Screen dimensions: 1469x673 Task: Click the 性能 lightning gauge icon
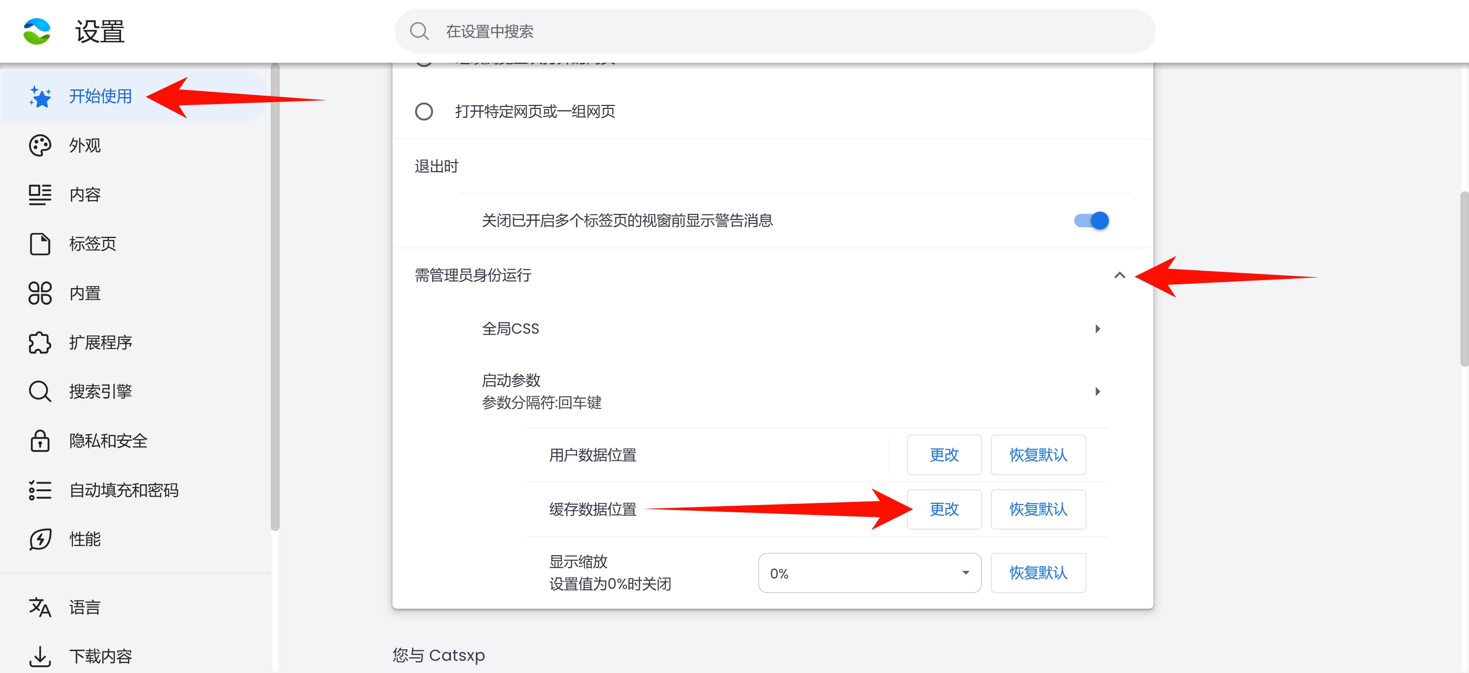tap(40, 539)
